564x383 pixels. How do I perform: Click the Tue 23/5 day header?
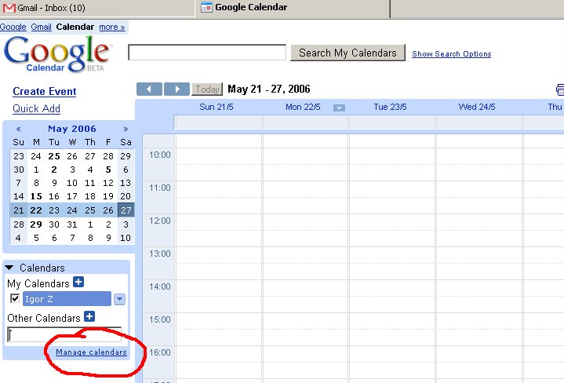pyautogui.click(x=390, y=107)
